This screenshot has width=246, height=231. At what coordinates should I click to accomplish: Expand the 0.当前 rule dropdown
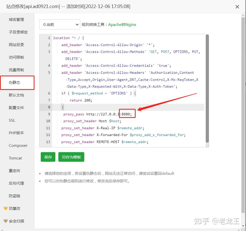59,24
